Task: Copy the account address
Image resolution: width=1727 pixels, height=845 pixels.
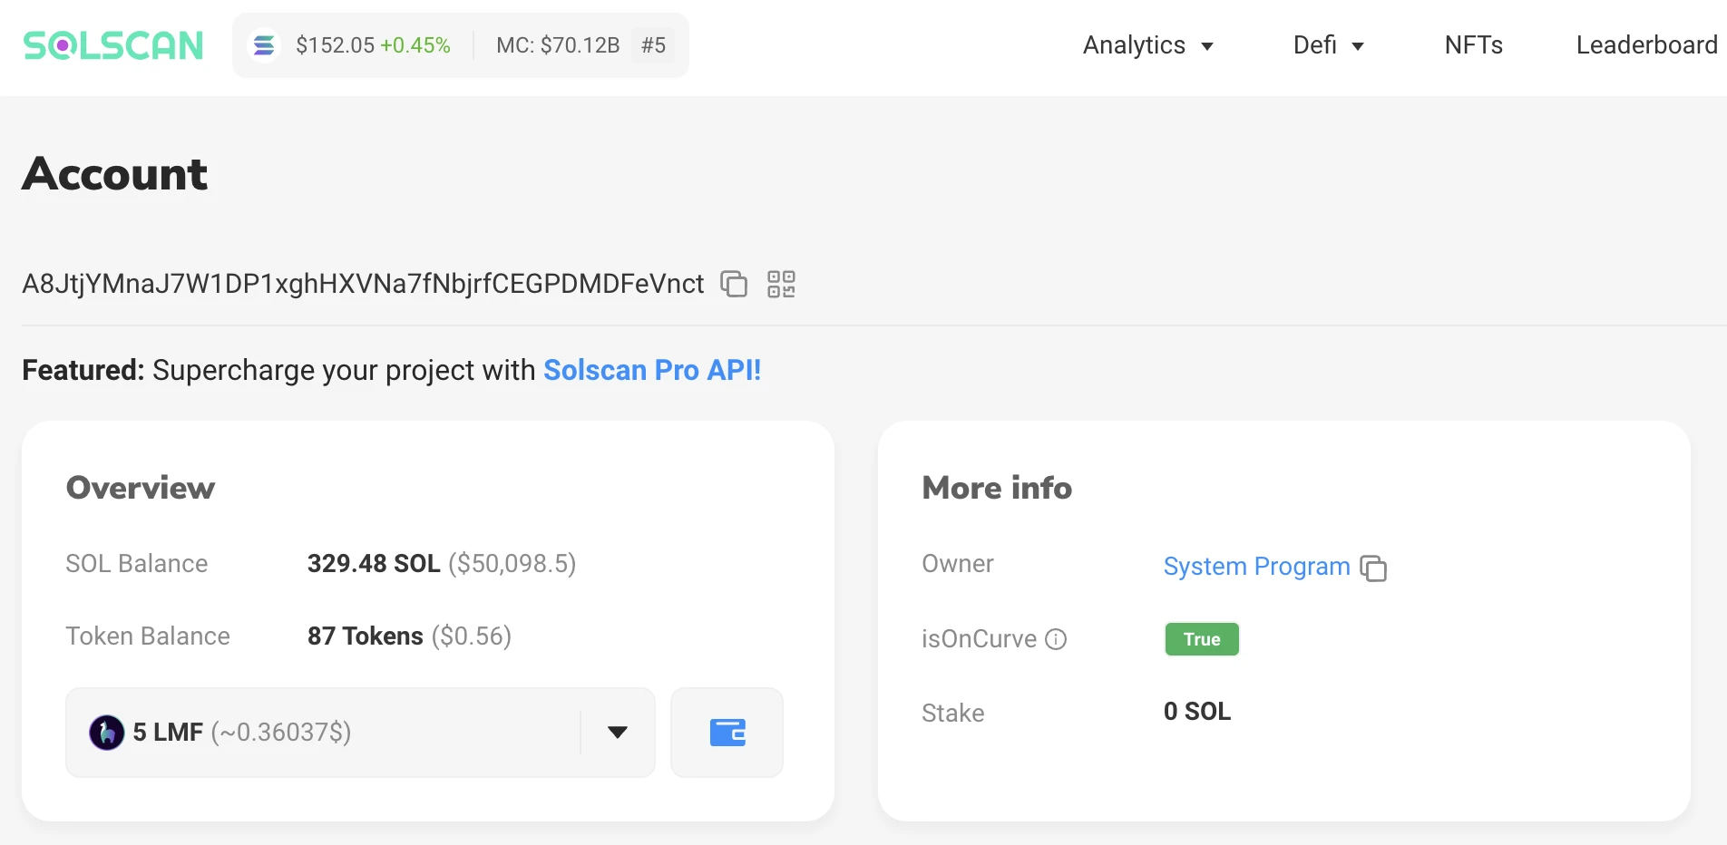Action: (x=733, y=284)
